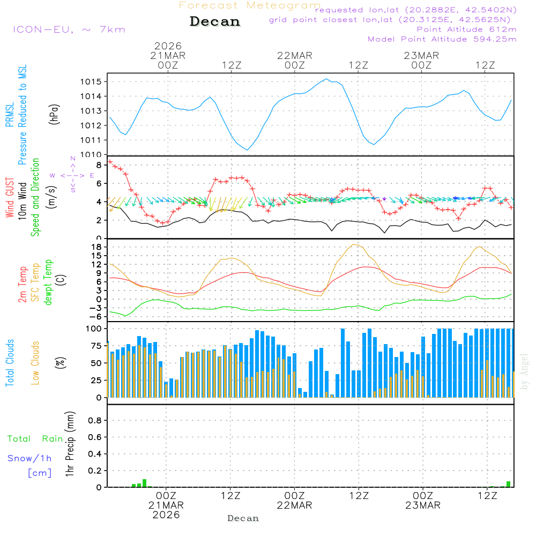
Task: Click the ICON-EU ~7km model label
Action: [x=69, y=29]
